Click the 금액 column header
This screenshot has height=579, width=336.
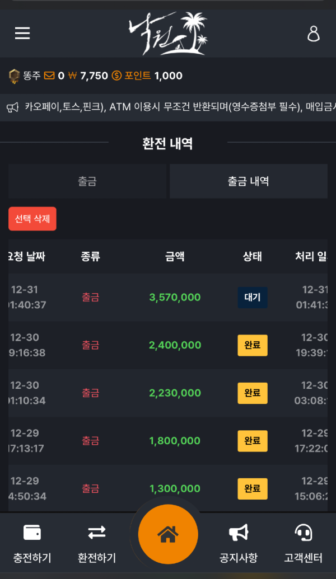point(175,257)
